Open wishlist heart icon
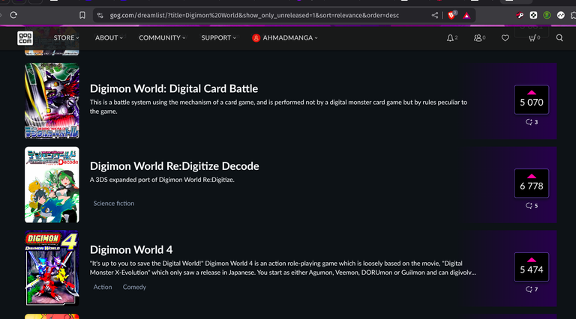 (505, 37)
